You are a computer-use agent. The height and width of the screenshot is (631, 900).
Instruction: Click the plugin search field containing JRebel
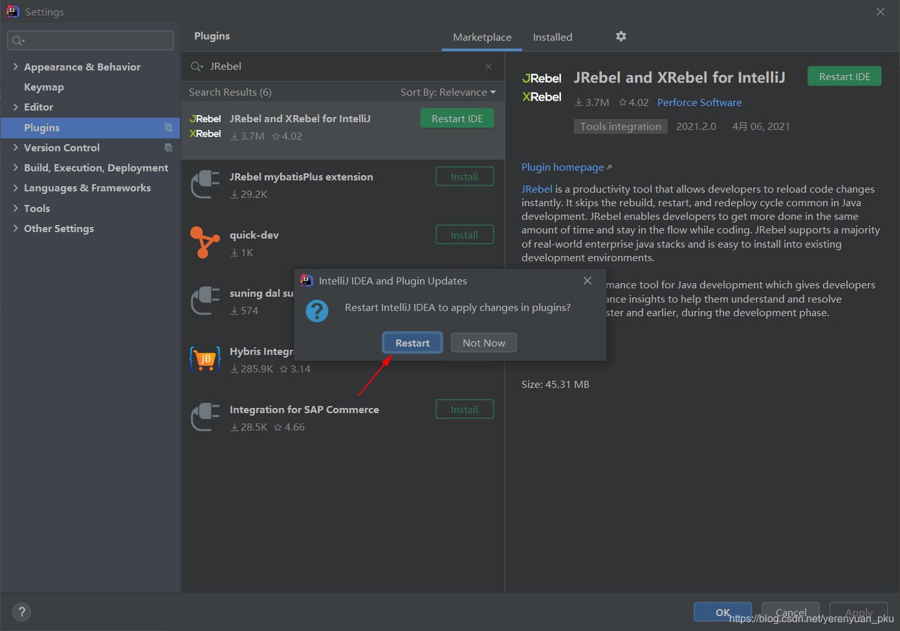343,67
